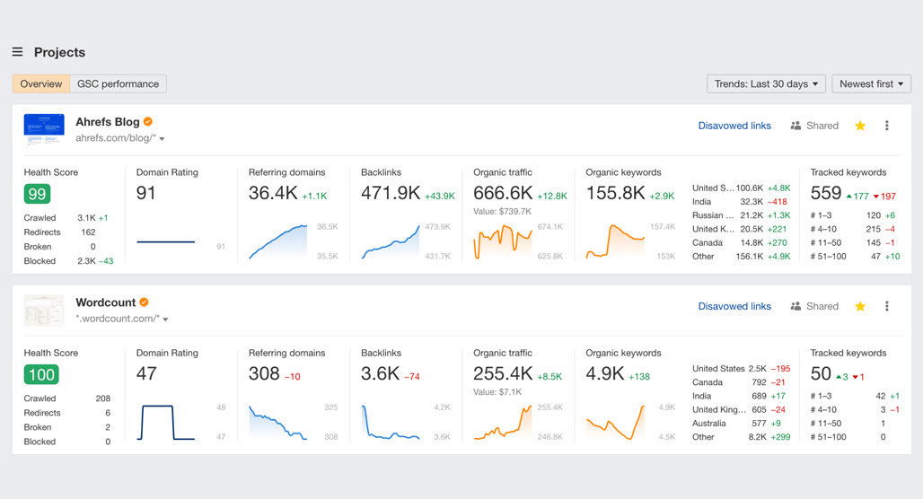The image size is (923, 499).
Task: Click the 155.8K organic keywords value
Action: pyautogui.click(x=616, y=193)
